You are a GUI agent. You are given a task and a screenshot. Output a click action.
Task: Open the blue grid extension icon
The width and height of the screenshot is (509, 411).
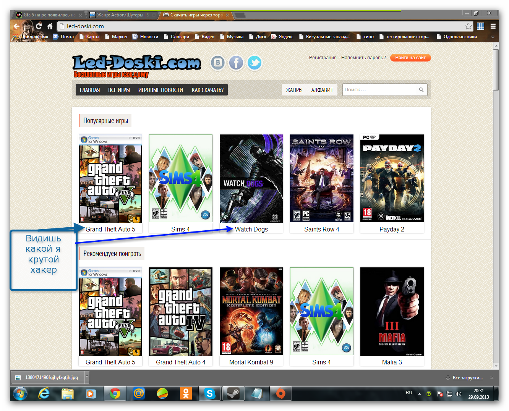[481, 26]
